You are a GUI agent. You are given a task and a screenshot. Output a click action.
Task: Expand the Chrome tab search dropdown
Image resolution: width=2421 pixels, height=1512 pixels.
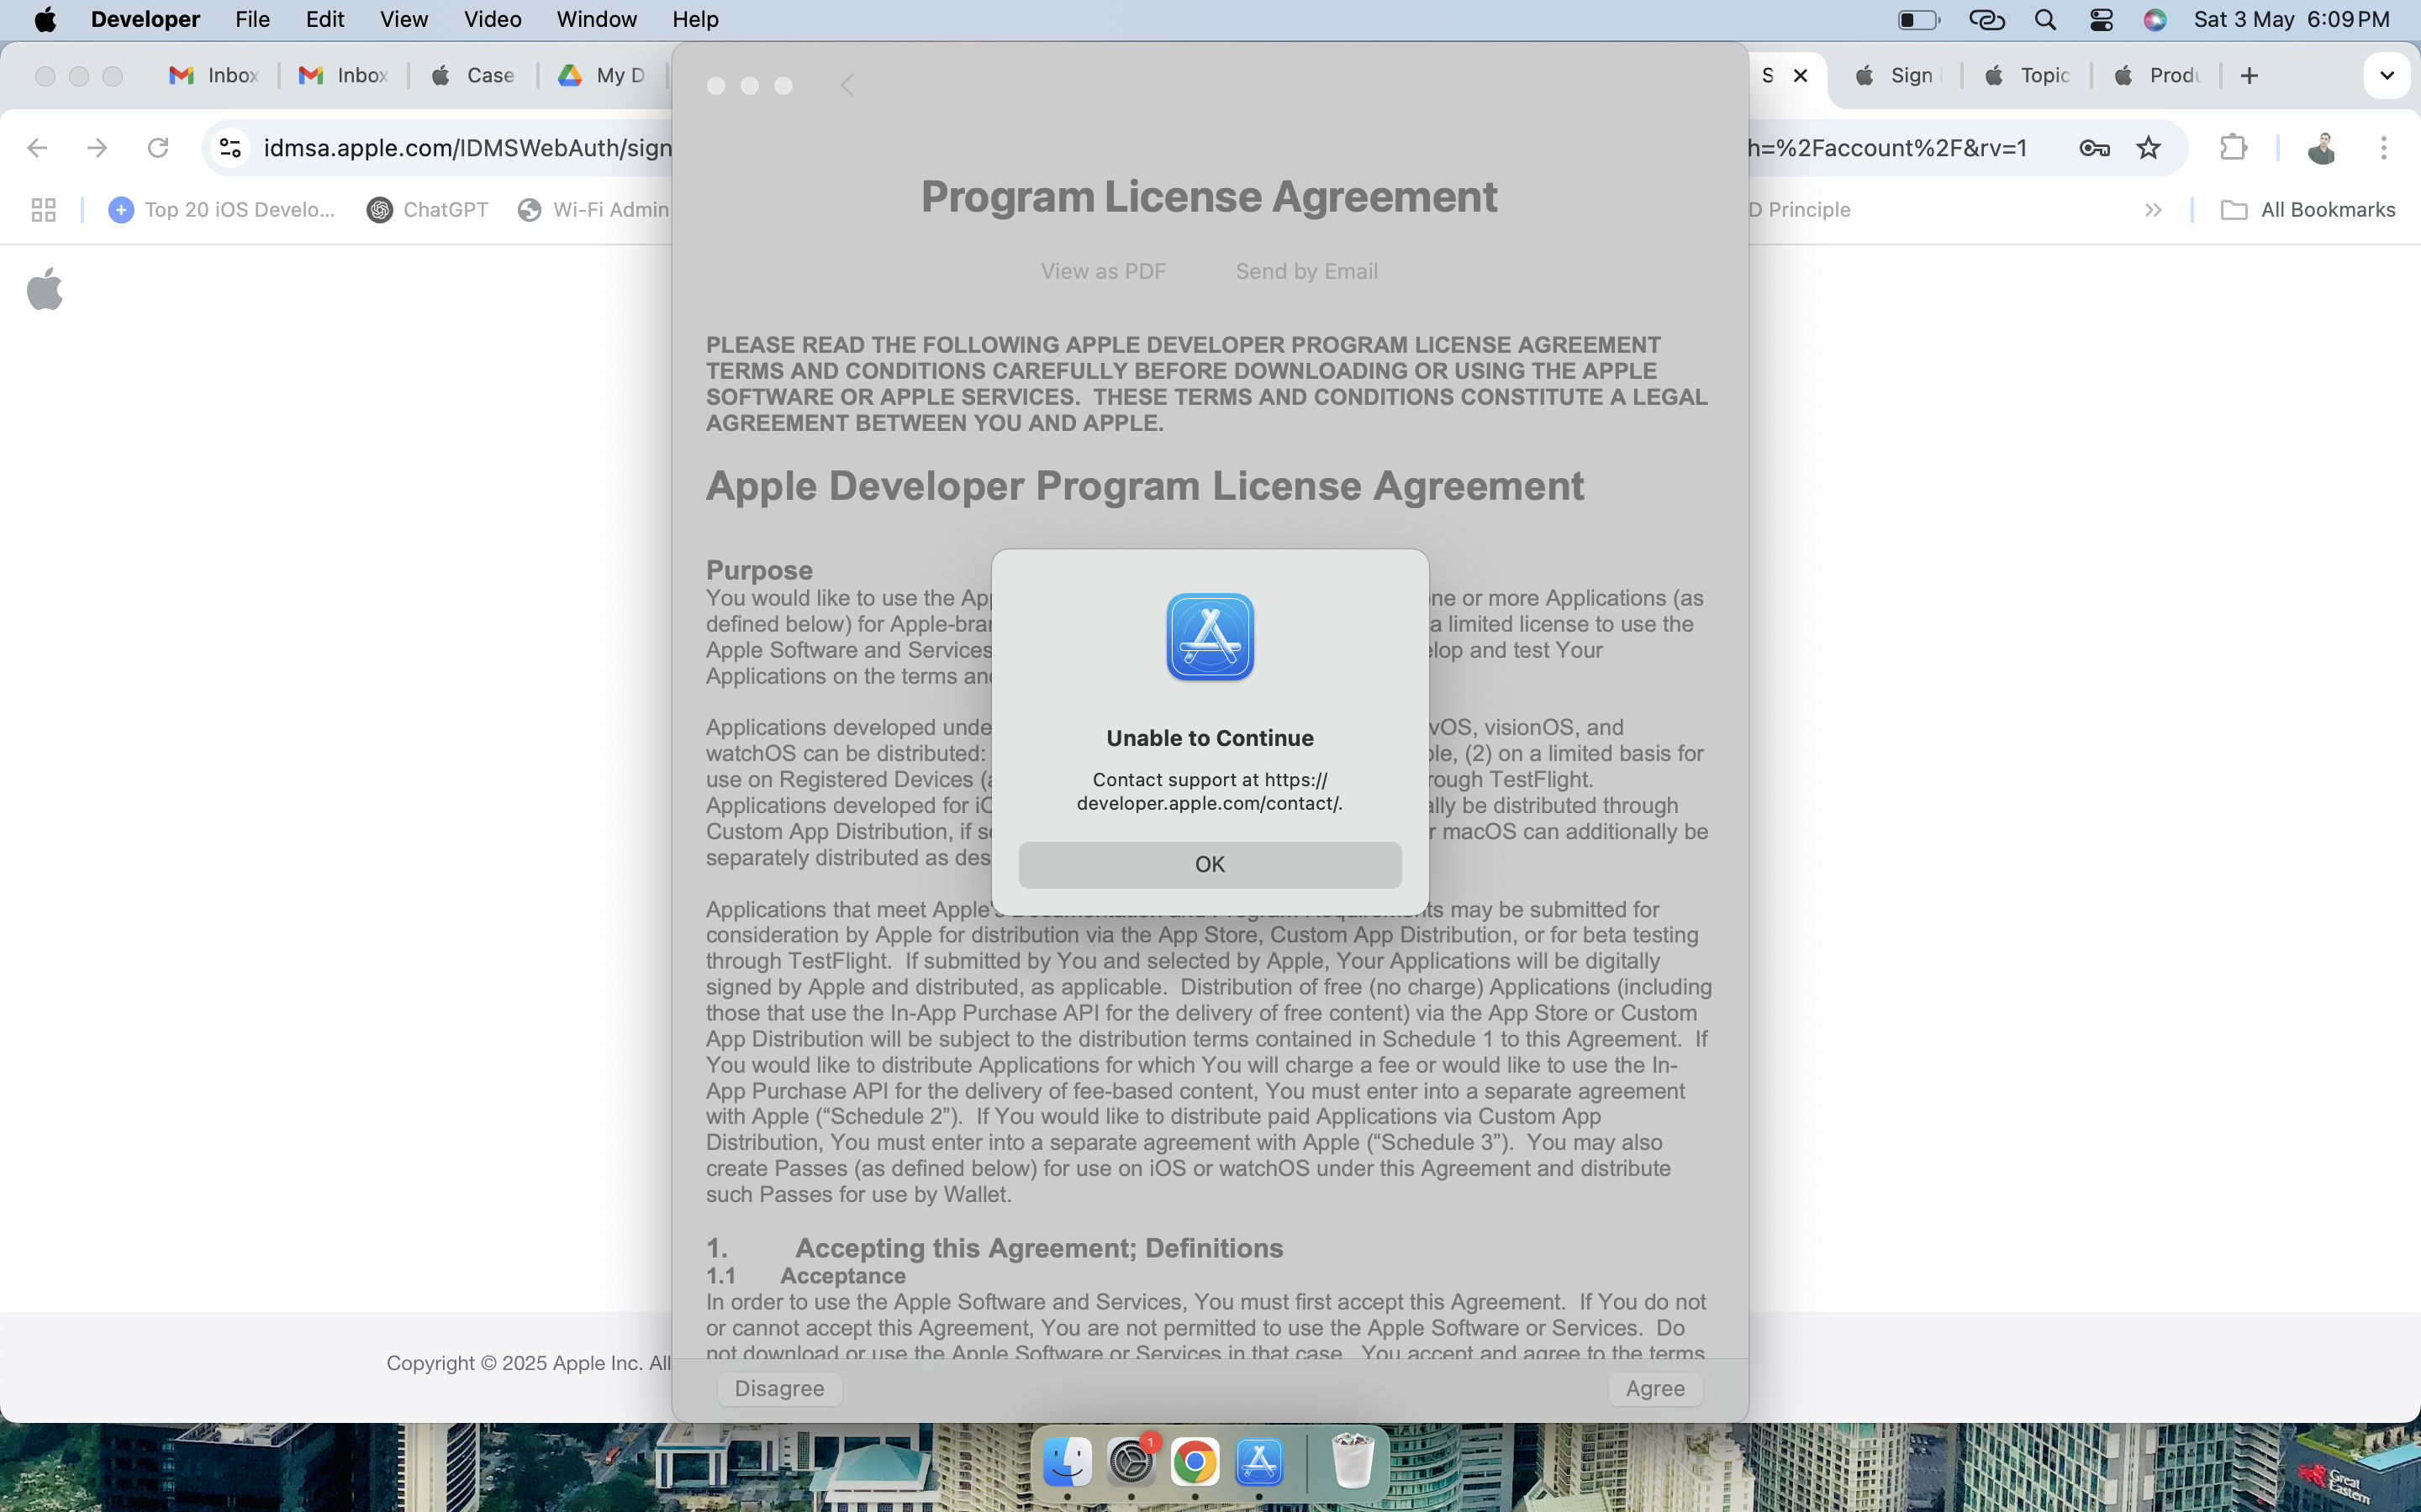[2387, 75]
